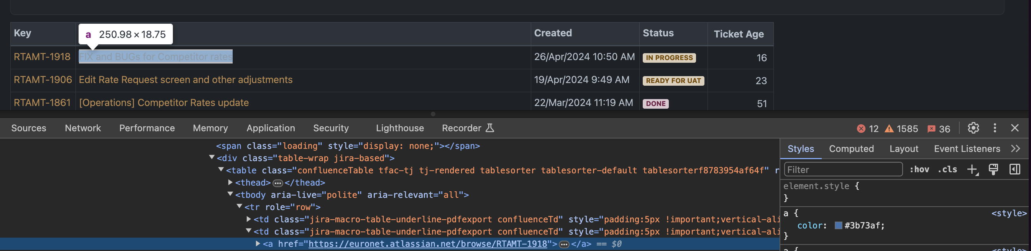The width and height of the screenshot is (1031, 251).
Task: Click the IN PROGRESS status badge
Action: point(669,58)
